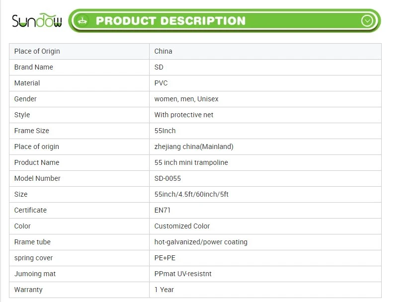Screen dimensions: 419x302
Task: Click the 55inch/4.5ft/60inch/5ft size value
Action: (191, 194)
